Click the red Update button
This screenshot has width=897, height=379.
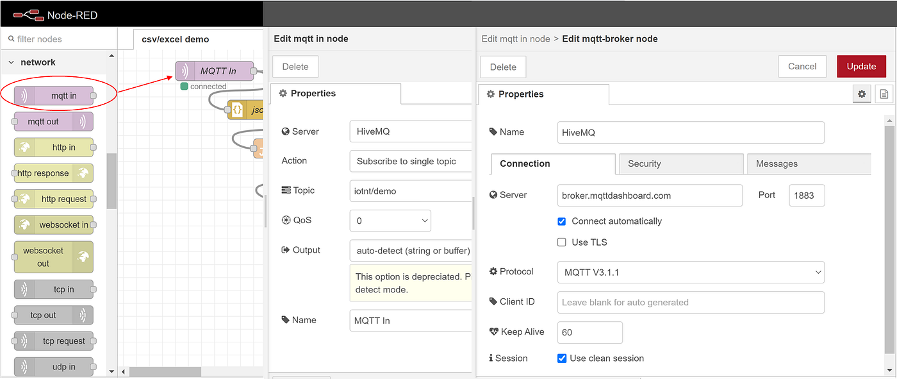(x=861, y=67)
